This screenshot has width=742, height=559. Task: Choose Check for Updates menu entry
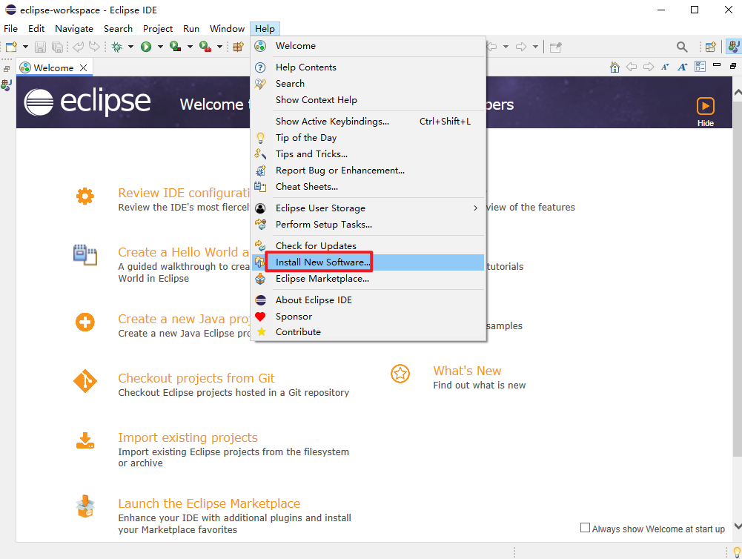[x=316, y=246]
